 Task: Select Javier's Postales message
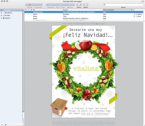pos(84,14)
